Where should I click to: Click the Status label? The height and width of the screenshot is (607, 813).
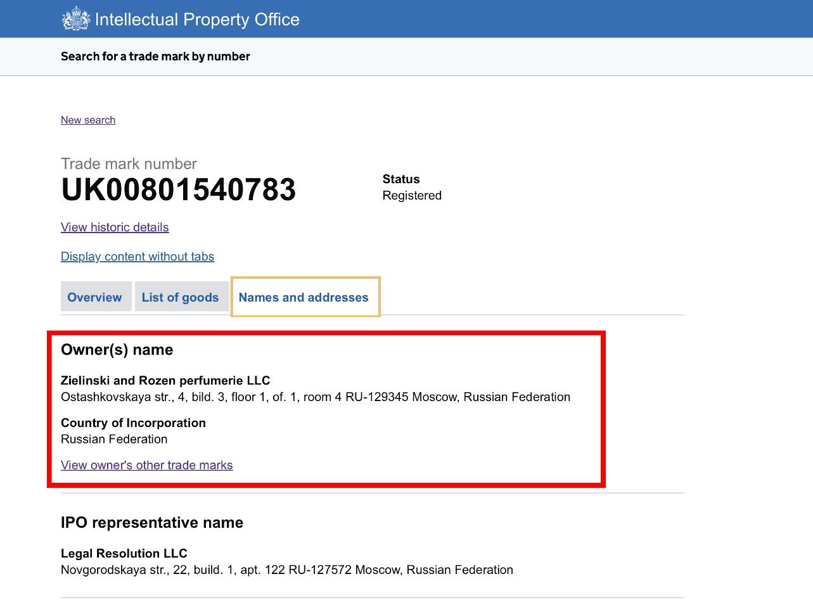point(400,179)
